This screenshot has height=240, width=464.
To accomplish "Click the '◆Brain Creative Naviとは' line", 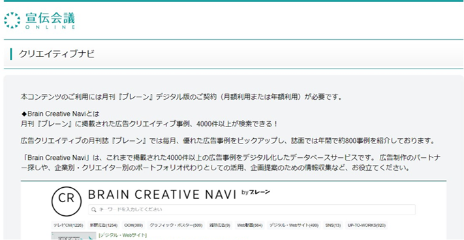I will (61, 113).
